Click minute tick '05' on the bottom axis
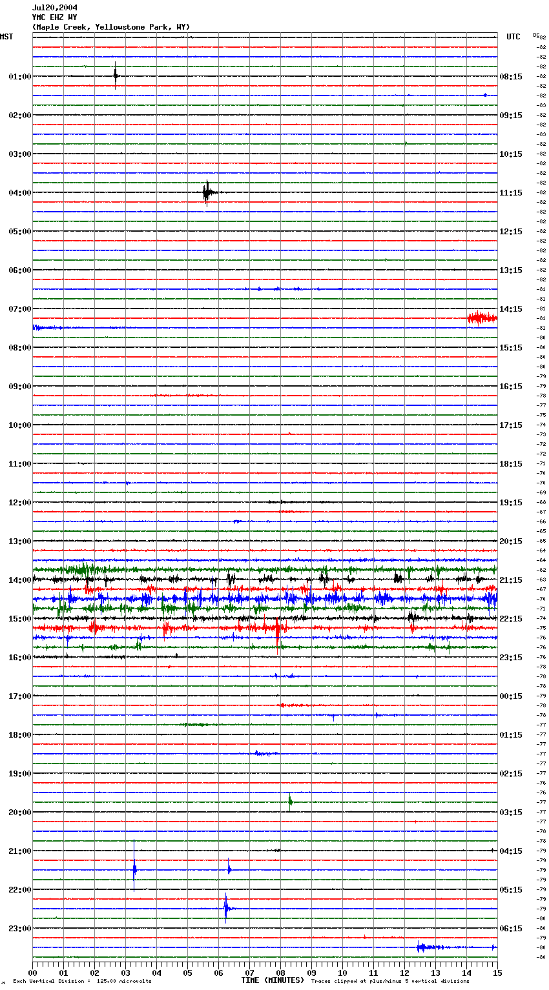Image resolution: width=549 pixels, height=990 pixels. click(x=187, y=973)
